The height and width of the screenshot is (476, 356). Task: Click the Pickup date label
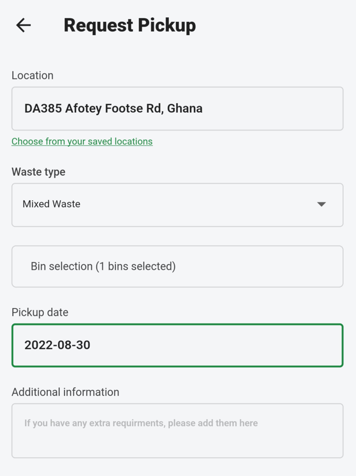[x=40, y=312]
